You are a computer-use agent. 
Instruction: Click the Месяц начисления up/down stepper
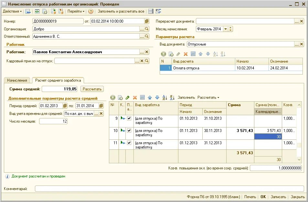coord(230,29)
